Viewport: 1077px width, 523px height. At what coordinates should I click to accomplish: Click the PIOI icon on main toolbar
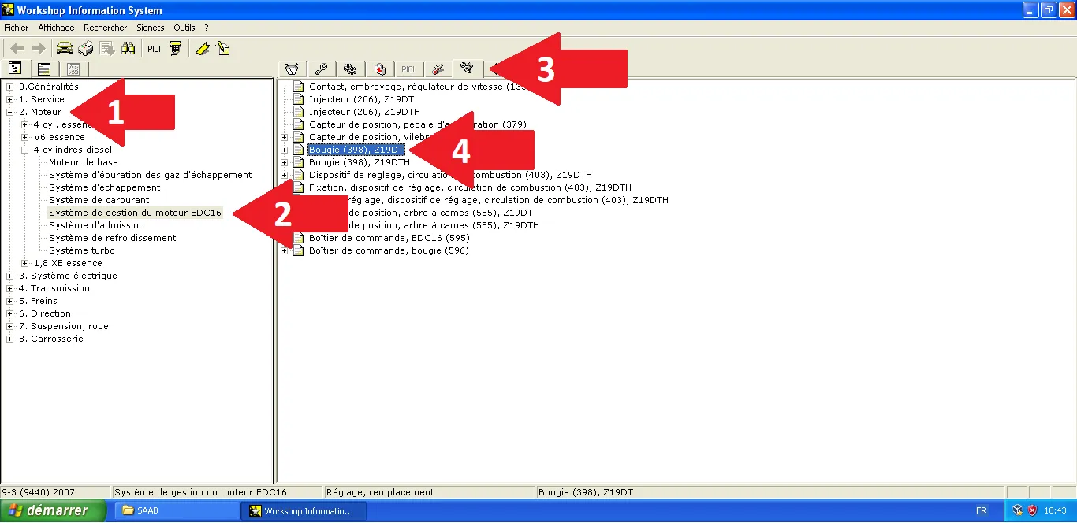pyautogui.click(x=154, y=48)
